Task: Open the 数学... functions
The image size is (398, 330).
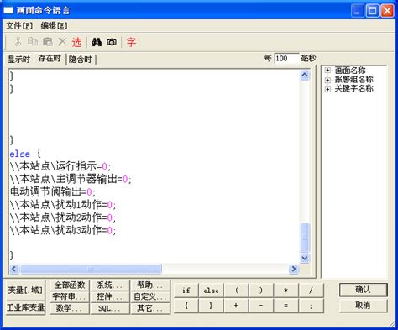Action: pyautogui.click(x=70, y=308)
